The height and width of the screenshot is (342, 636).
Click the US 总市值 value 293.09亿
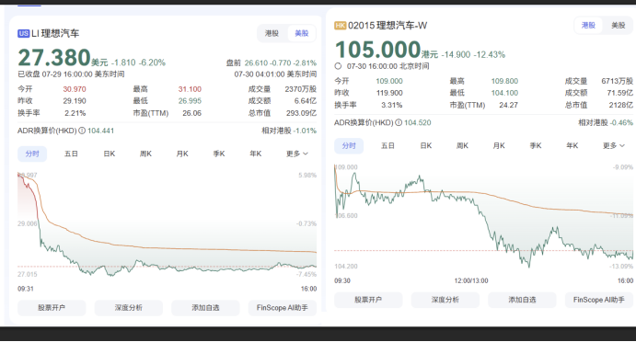click(301, 113)
